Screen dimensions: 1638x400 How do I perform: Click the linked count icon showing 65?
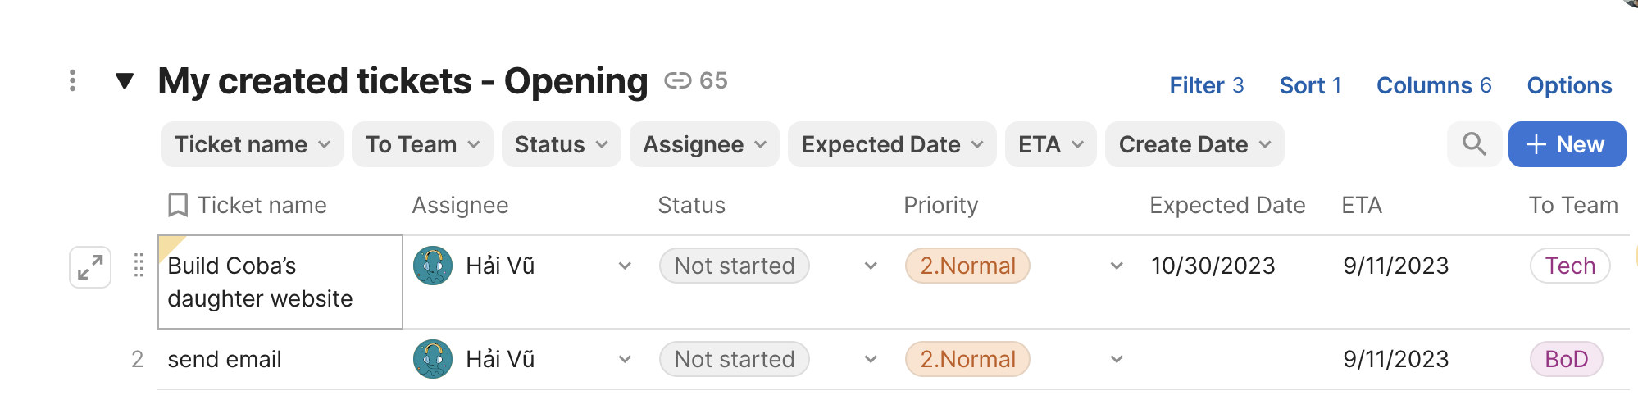click(678, 80)
